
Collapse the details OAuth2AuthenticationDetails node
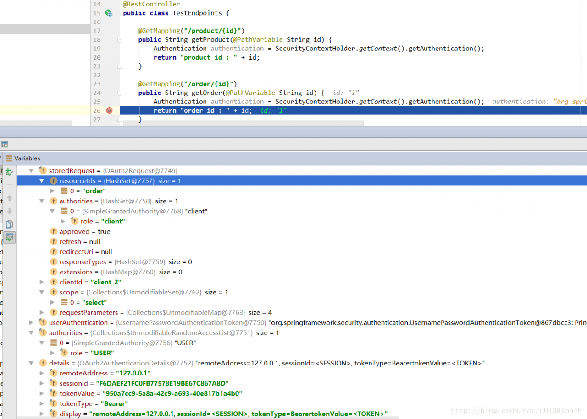coord(31,363)
